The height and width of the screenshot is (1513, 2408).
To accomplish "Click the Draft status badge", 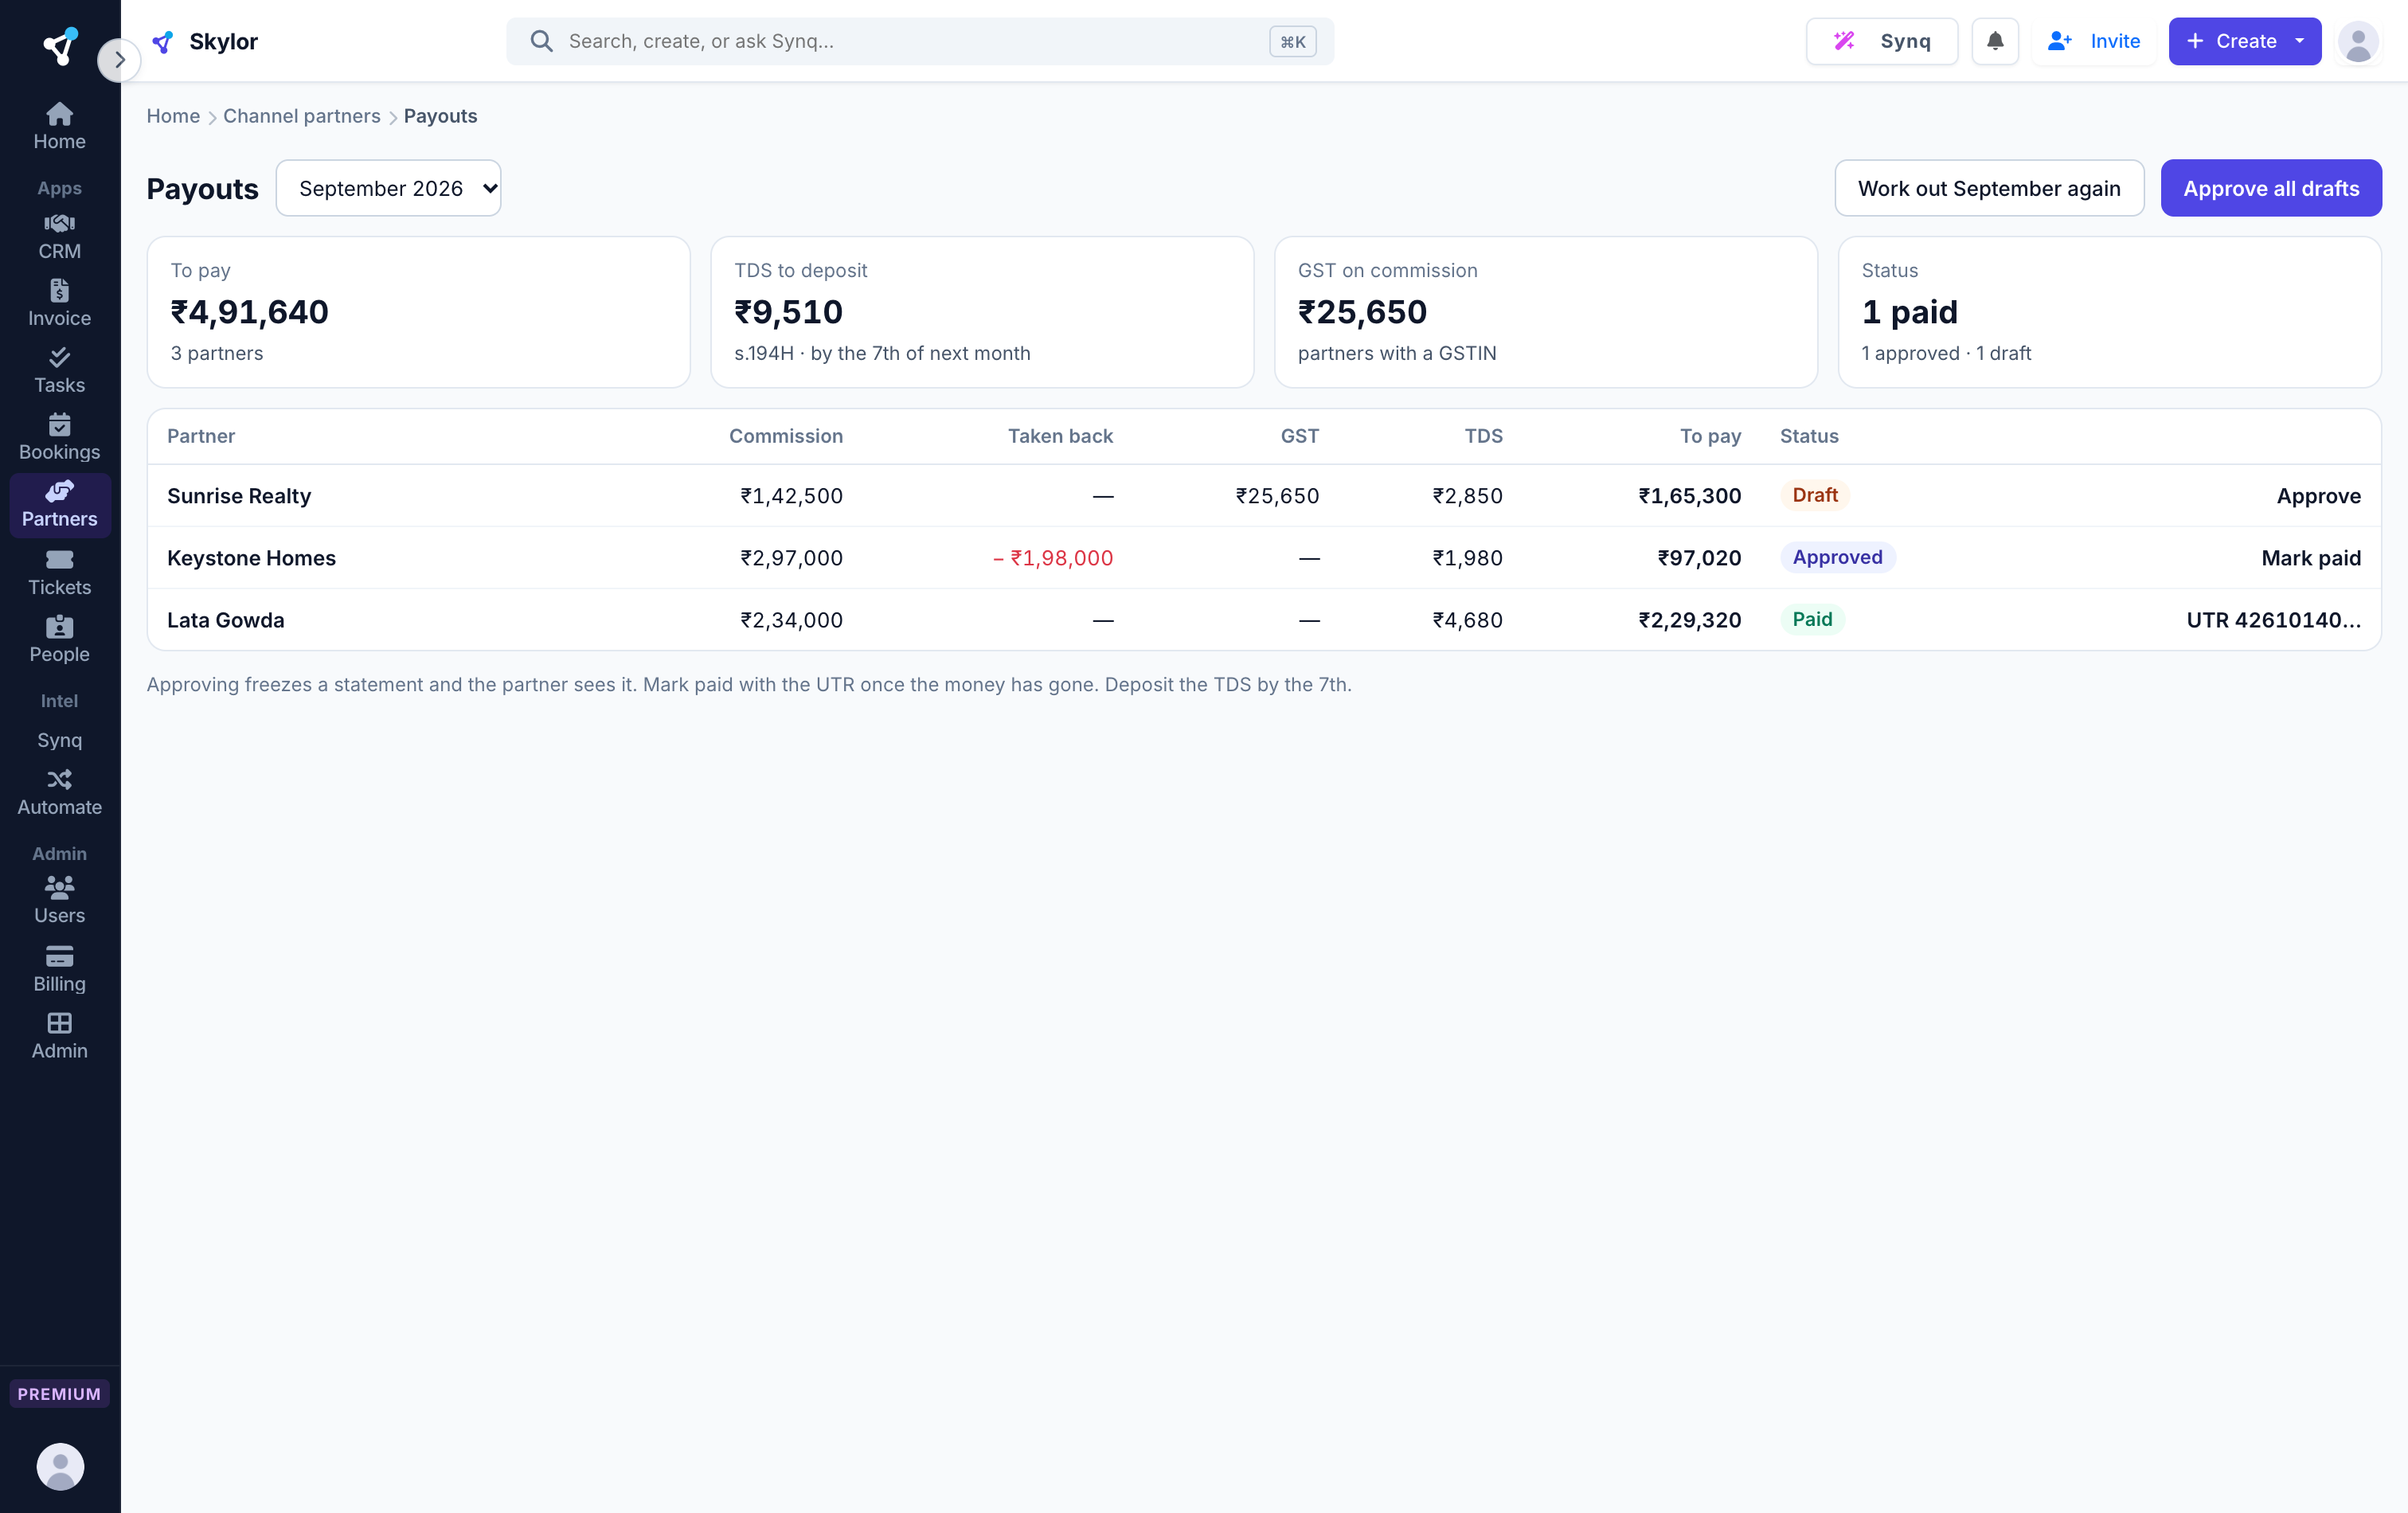I will click(x=1814, y=495).
